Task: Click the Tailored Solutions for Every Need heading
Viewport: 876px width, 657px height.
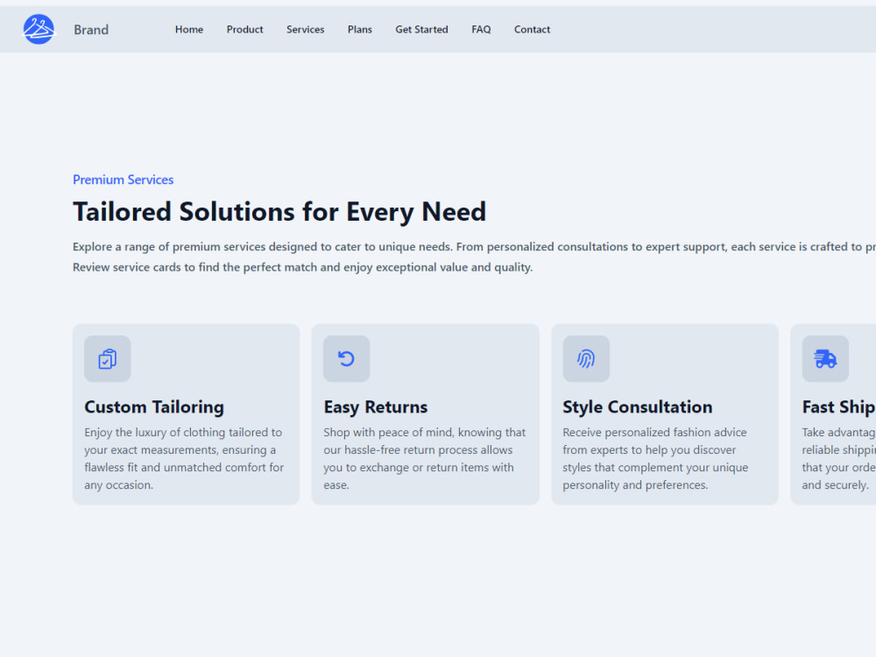Action: pyautogui.click(x=279, y=212)
